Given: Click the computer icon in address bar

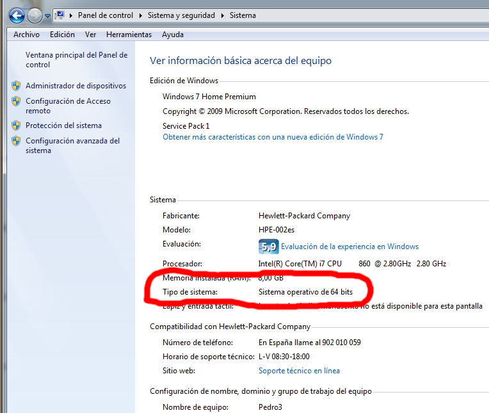Looking at the screenshot, I should [x=60, y=15].
